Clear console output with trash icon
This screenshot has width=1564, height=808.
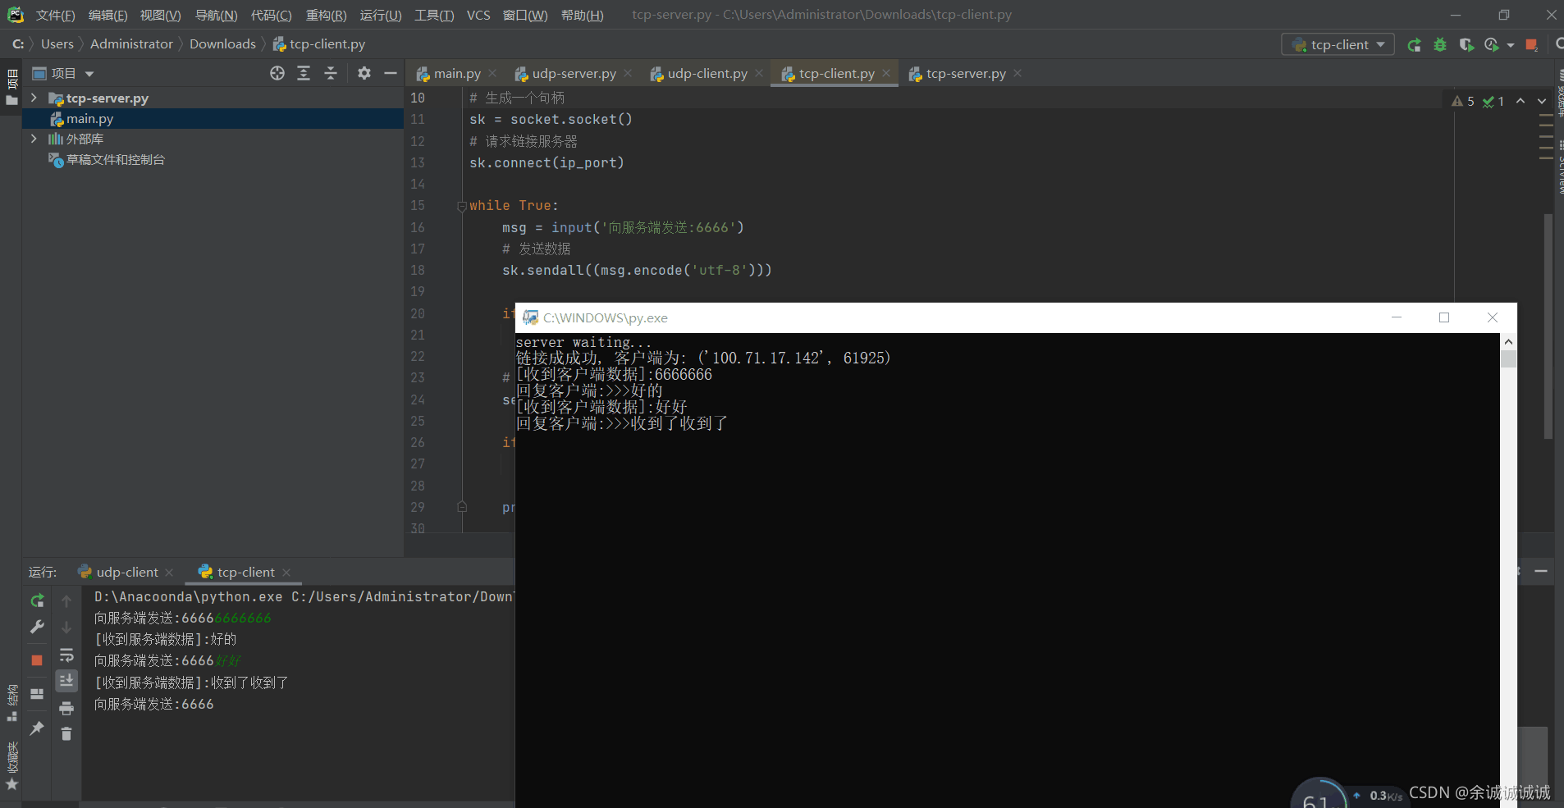coord(66,734)
